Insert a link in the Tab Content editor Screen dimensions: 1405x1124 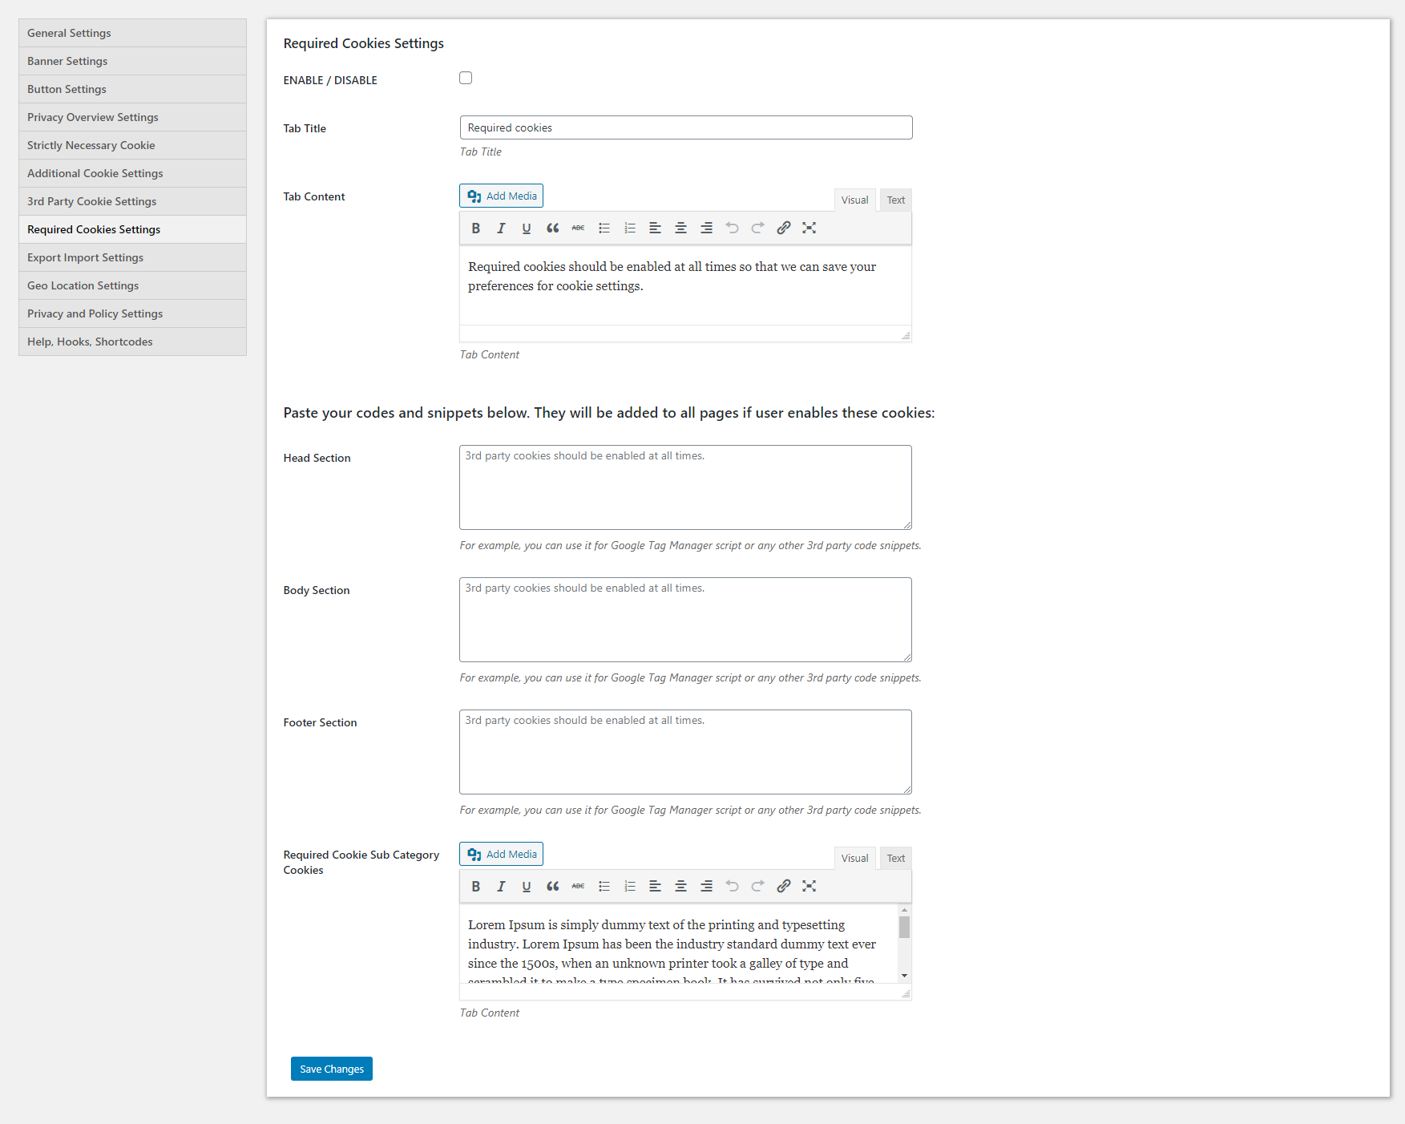(783, 228)
